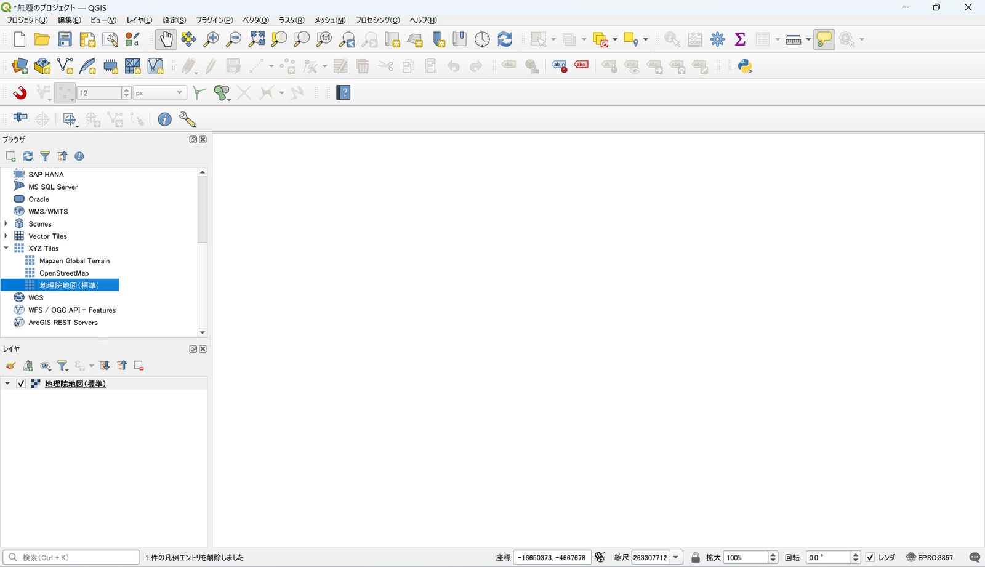Open the プラグイン menu
The image size is (985, 567).
coord(214,20)
